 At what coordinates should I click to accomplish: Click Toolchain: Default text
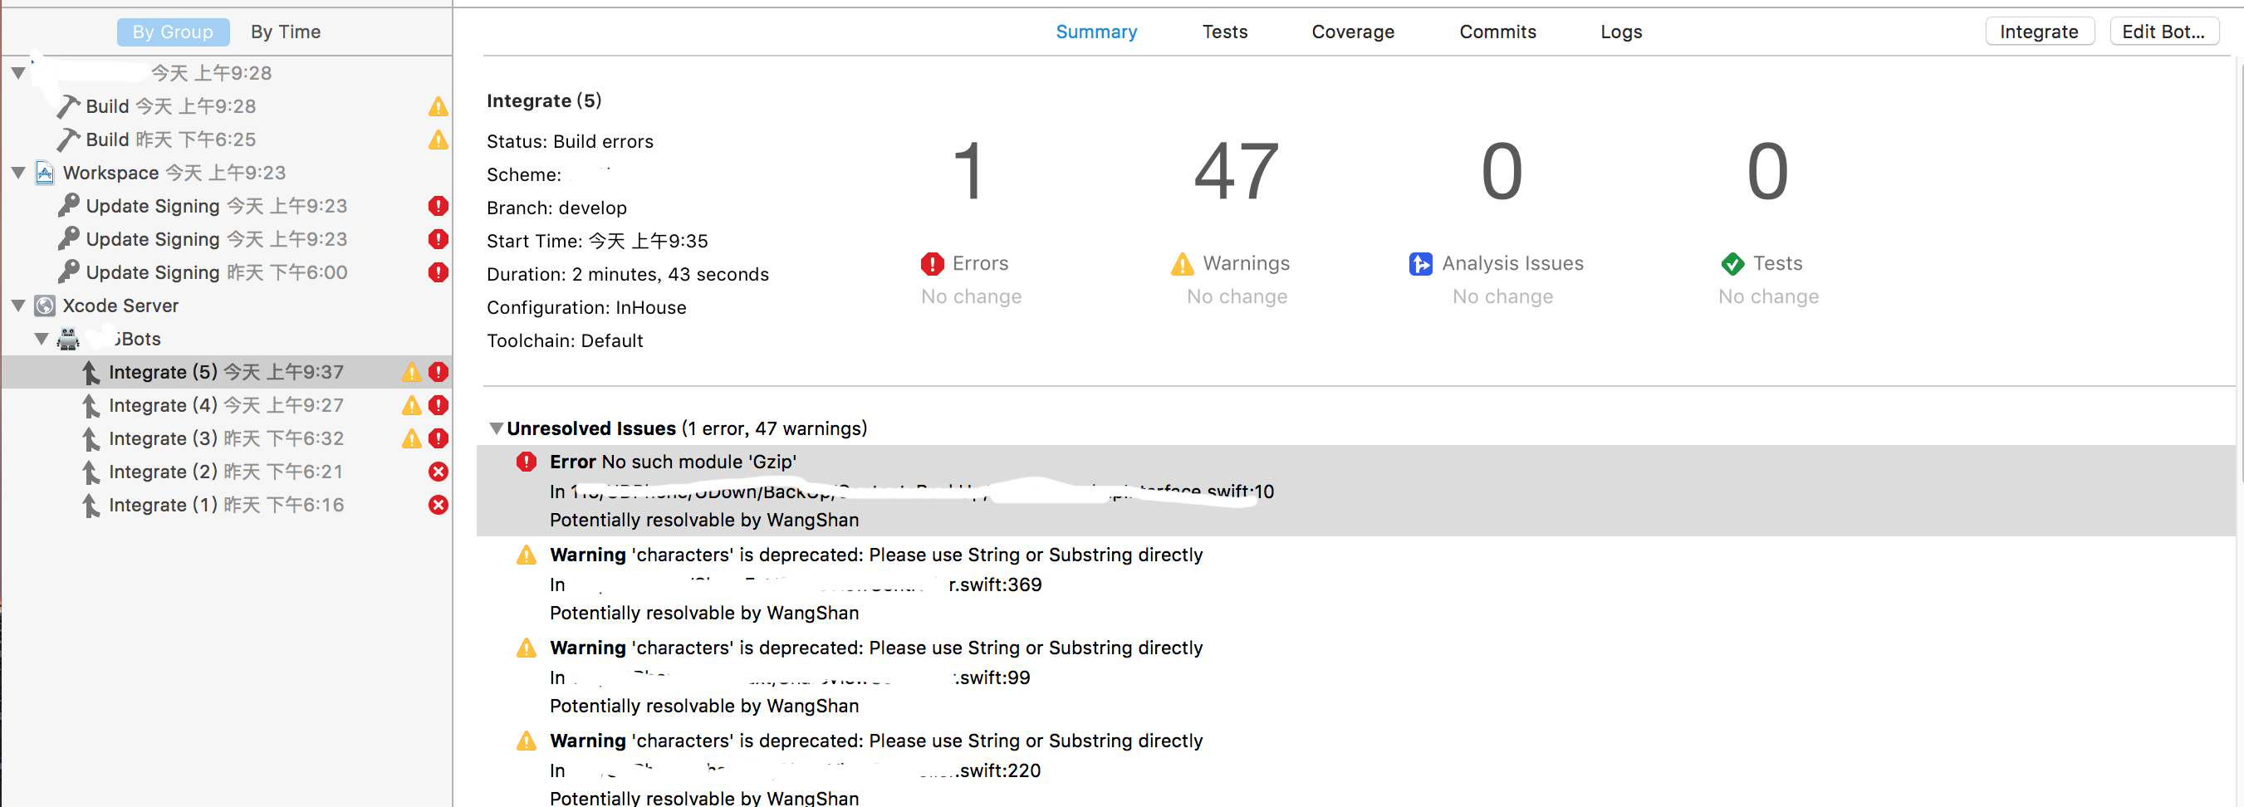pyautogui.click(x=565, y=341)
